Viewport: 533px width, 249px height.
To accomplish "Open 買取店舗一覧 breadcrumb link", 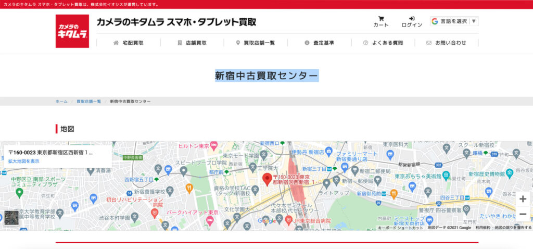I will coord(88,102).
